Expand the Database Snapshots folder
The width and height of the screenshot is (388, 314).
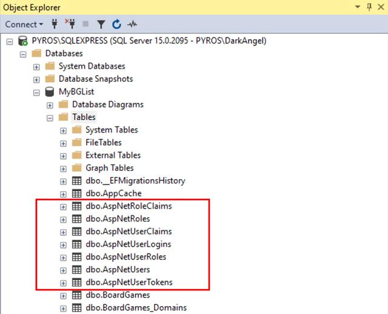36,80
